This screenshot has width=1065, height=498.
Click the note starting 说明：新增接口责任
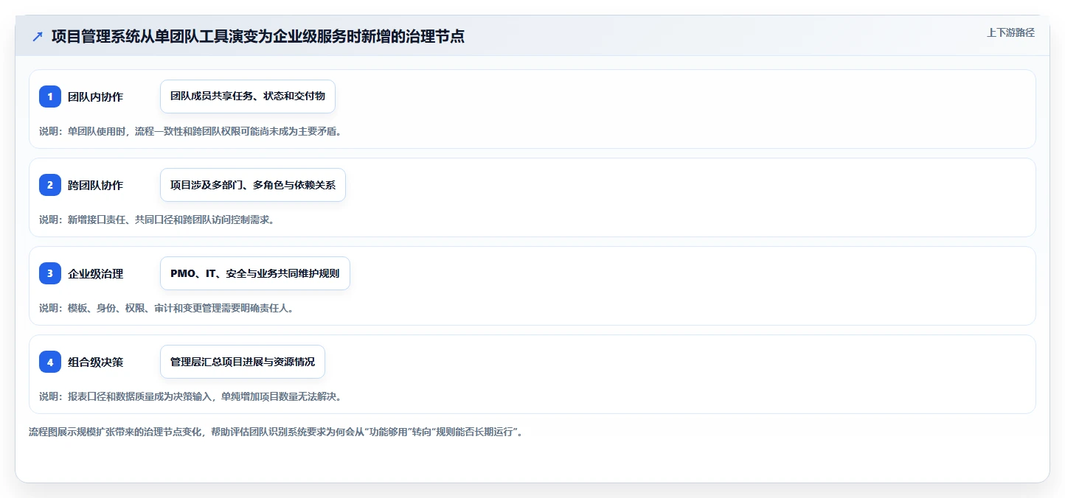159,220
